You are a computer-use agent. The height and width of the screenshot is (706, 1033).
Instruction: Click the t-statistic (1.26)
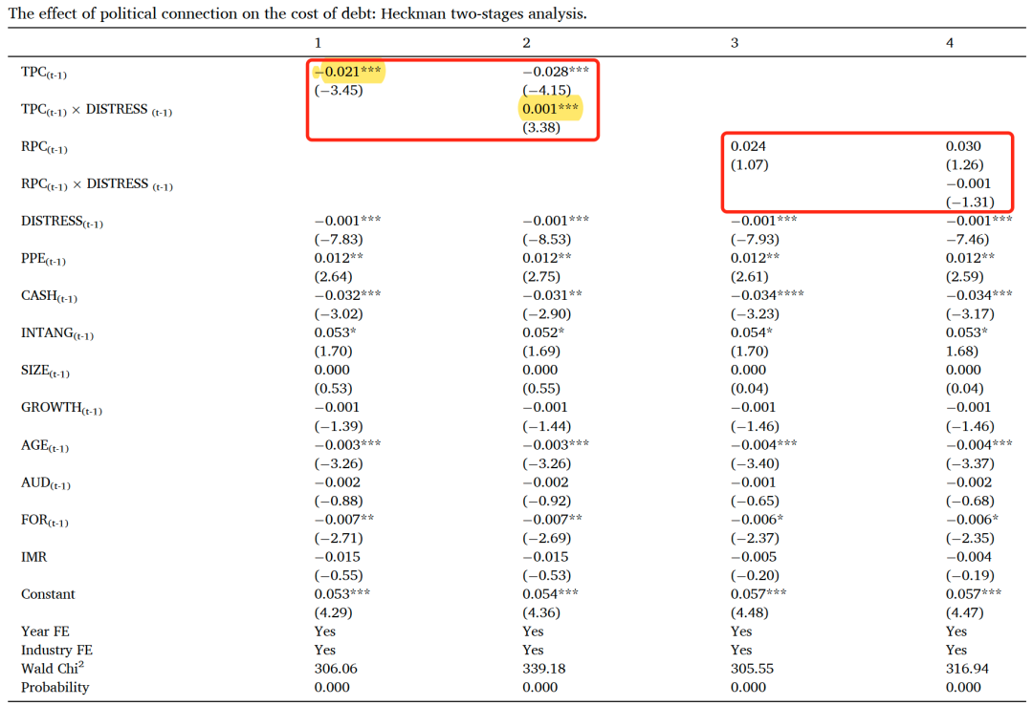(964, 164)
